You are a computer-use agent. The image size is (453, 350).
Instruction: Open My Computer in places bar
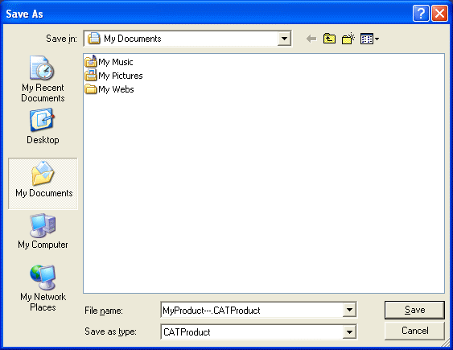pos(43,231)
